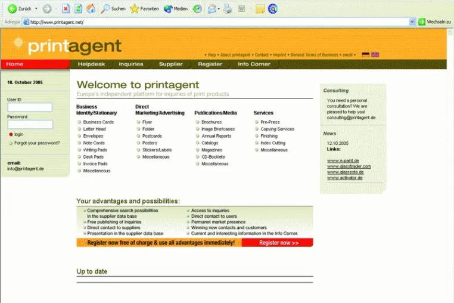The width and height of the screenshot is (454, 303).
Task: Open the Info Corner tab
Action: pyautogui.click(x=254, y=64)
